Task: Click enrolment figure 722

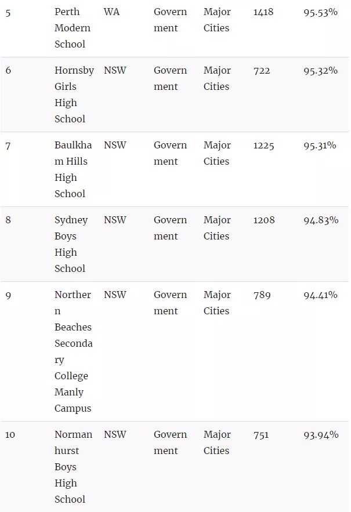Action: (x=262, y=71)
